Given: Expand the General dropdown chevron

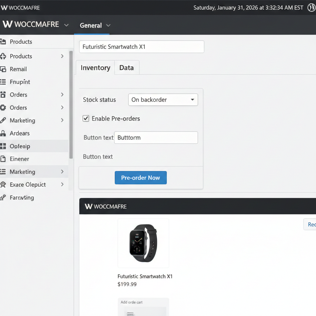Looking at the screenshot, I should [x=108, y=25].
